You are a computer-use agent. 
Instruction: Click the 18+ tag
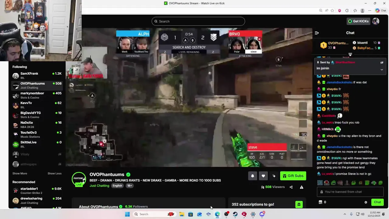[129, 186]
